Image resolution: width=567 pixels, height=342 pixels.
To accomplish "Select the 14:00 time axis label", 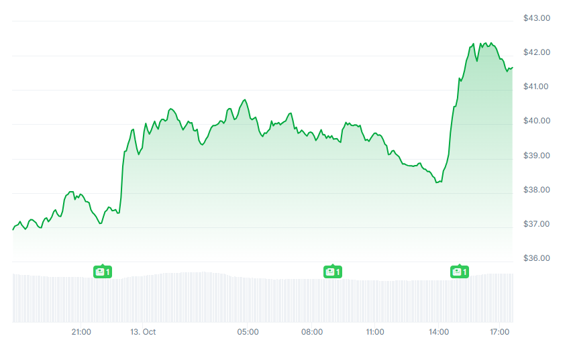I will click(x=439, y=332).
